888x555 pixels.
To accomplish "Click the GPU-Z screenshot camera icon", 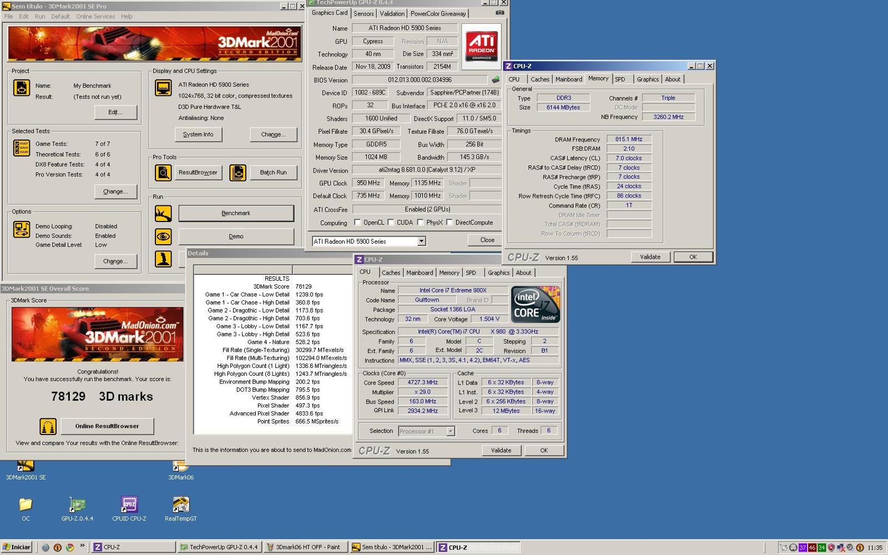I will (500, 13).
